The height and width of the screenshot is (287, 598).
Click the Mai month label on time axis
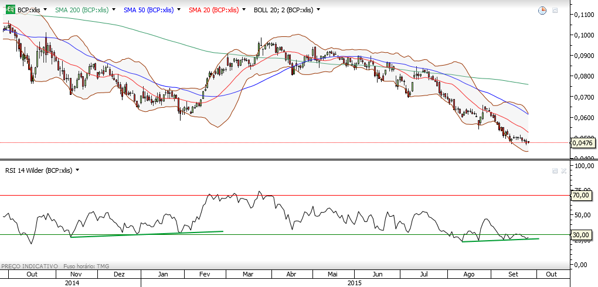[x=333, y=275]
